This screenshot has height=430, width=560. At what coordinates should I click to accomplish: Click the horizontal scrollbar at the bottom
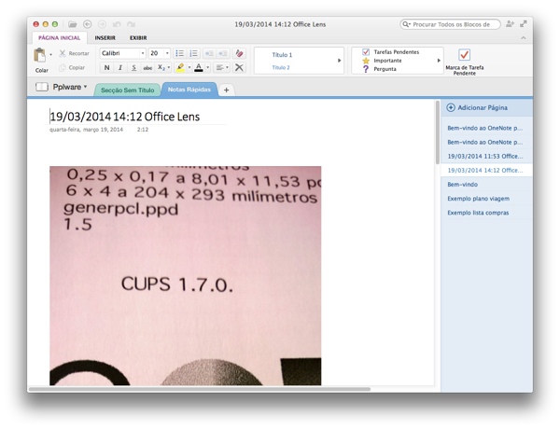click(200, 389)
